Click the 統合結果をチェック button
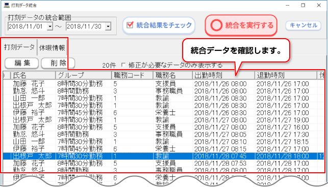The image size is (328, 187). (159, 25)
